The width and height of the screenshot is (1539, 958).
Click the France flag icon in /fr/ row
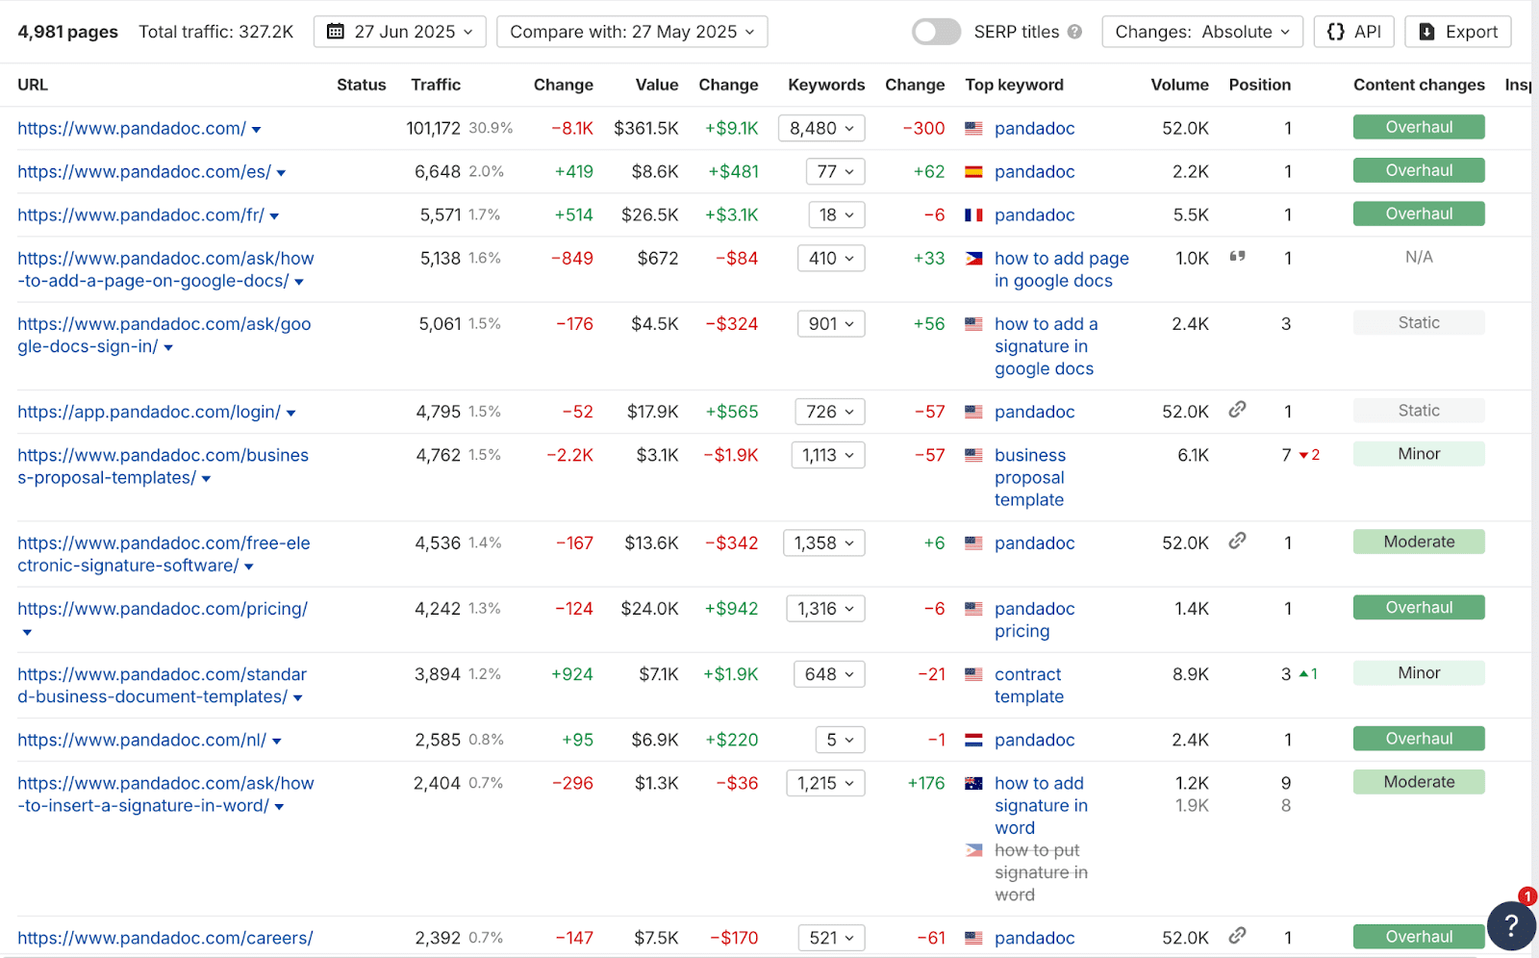[973, 215]
